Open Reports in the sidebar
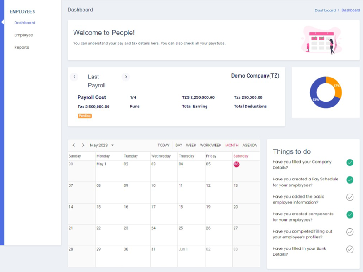This screenshot has height=272, width=363. pos(21,47)
